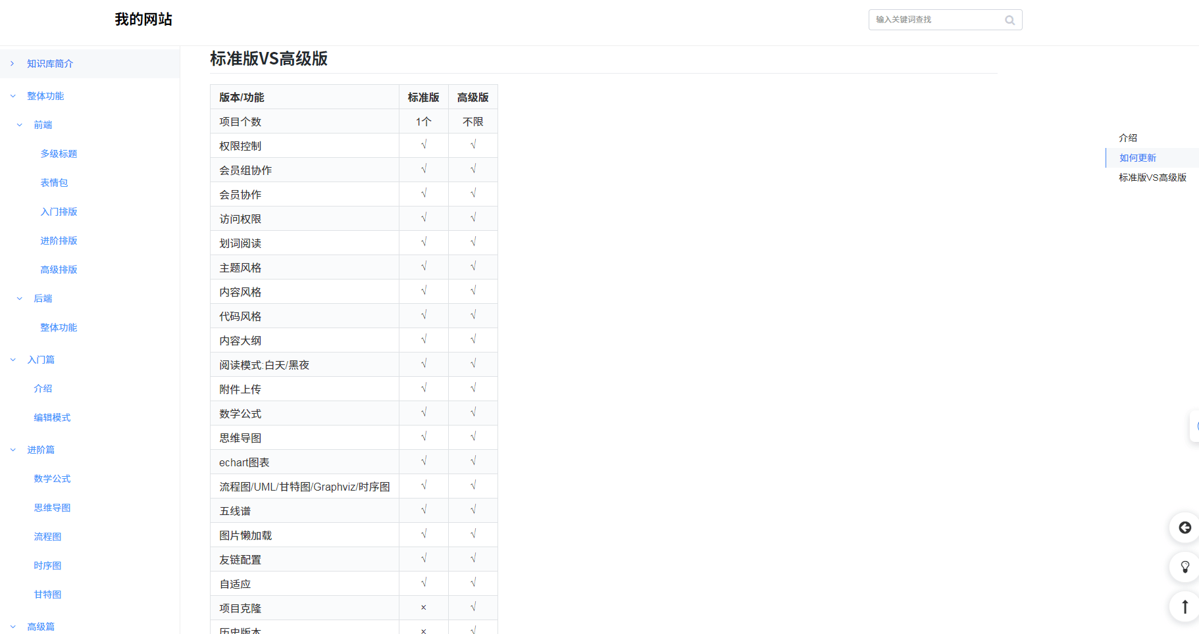The width and height of the screenshot is (1199, 634).
Task: Click the search magnifier icon
Action: pos(1009,20)
